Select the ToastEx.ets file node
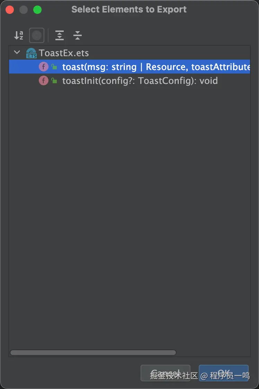The width and height of the screenshot is (259, 389). [64, 53]
